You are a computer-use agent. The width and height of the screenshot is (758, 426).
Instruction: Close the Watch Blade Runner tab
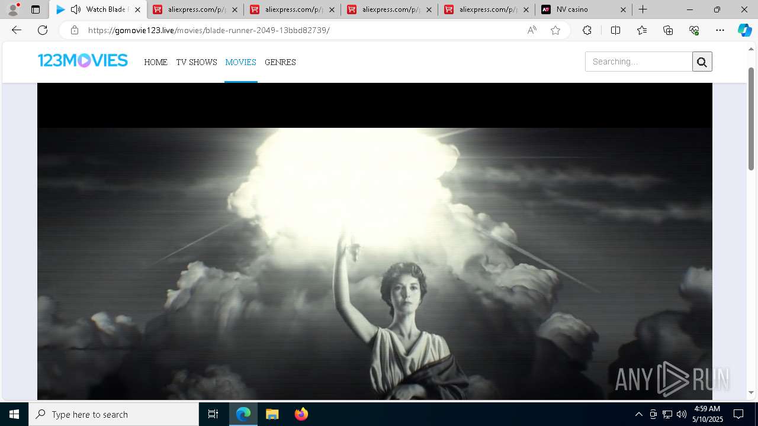click(x=137, y=9)
